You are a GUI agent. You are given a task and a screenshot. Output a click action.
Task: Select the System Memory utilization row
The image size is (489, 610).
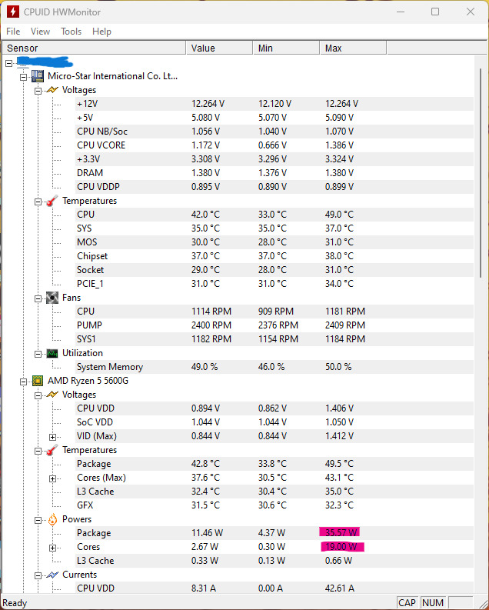[274, 367]
